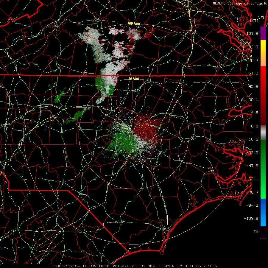The image size is (268, 268).
Task: Click the -47.6 velocity scale value
Action: click(252, 166)
